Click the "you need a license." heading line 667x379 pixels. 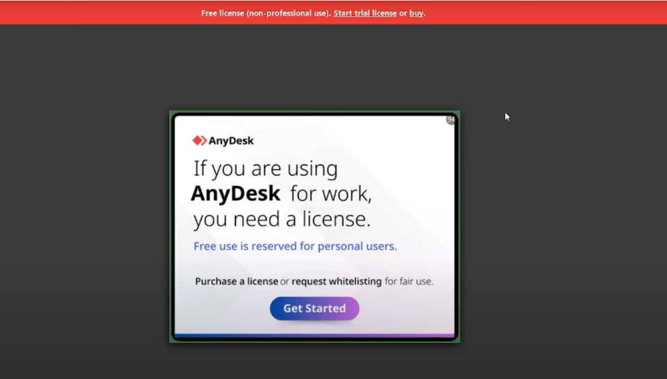tap(282, 220)
